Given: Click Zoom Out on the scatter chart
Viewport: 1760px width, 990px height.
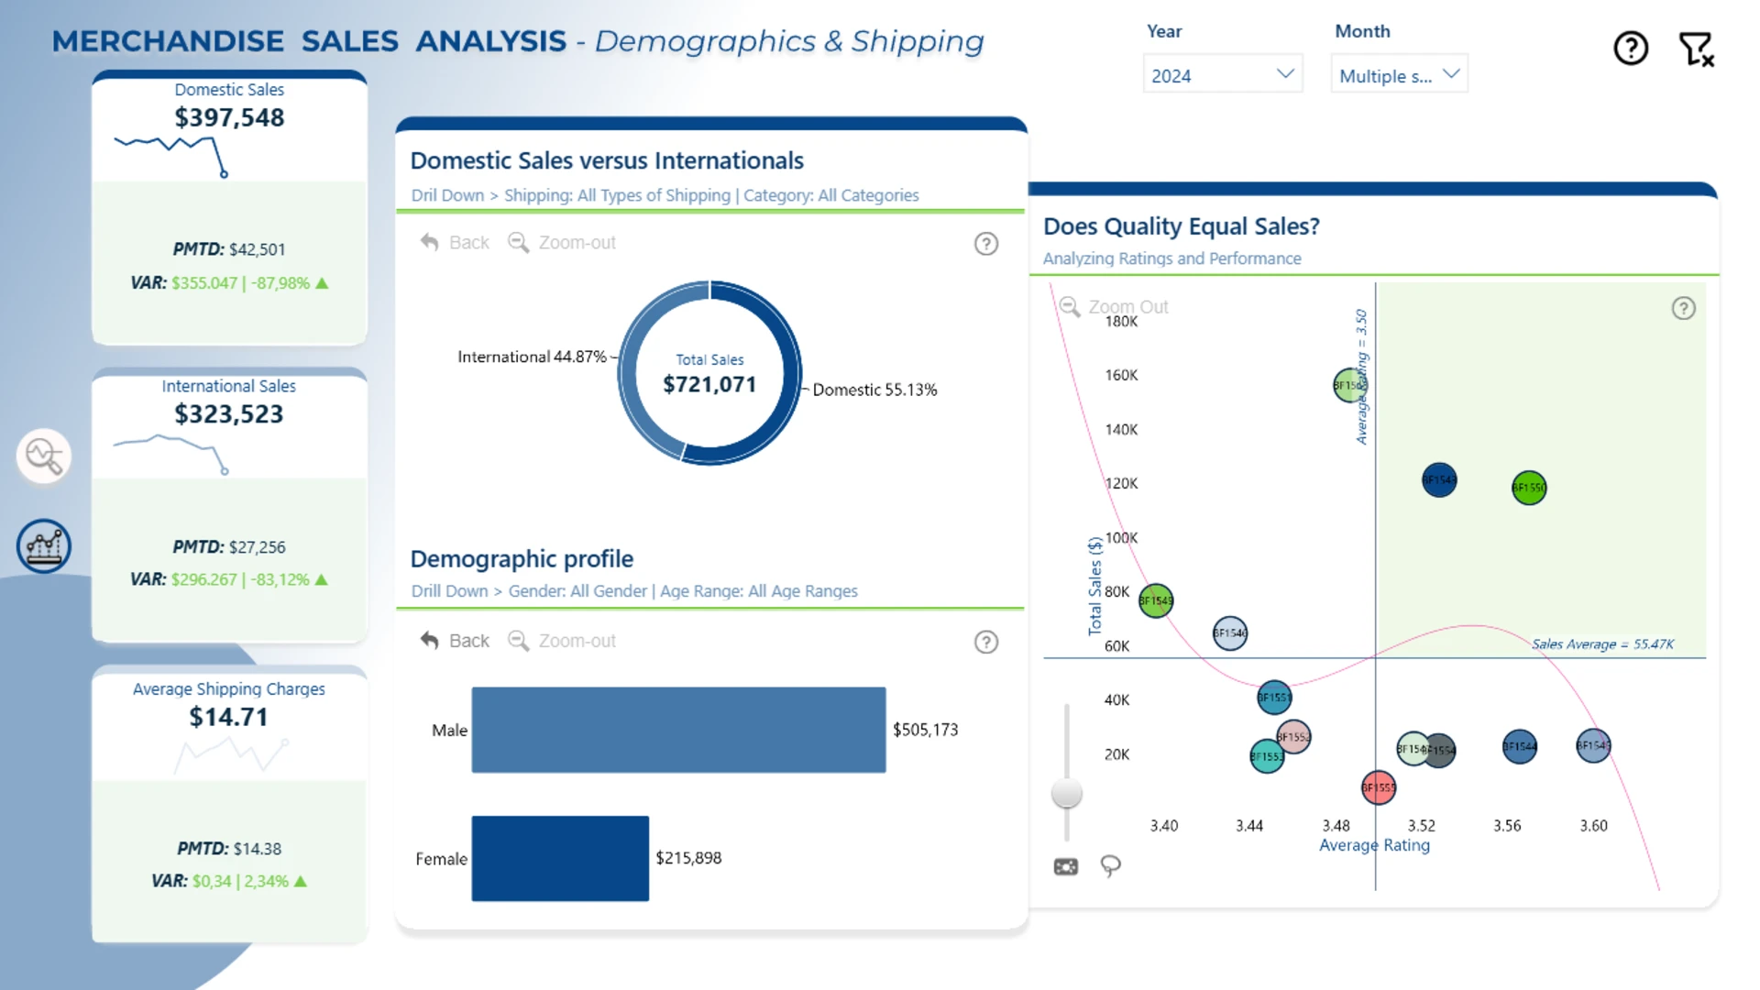Looking at the screenshot, I should click(x=1114, y=306).
